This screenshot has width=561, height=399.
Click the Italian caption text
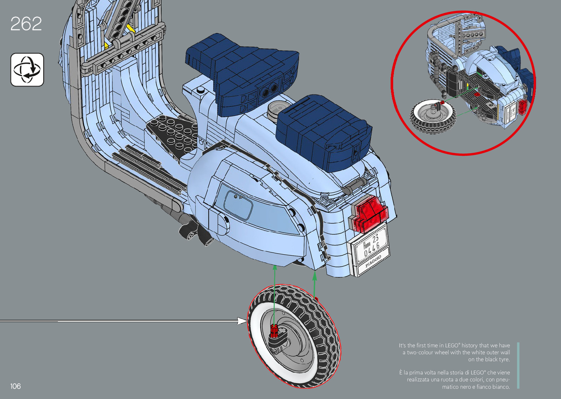[454, 380]
